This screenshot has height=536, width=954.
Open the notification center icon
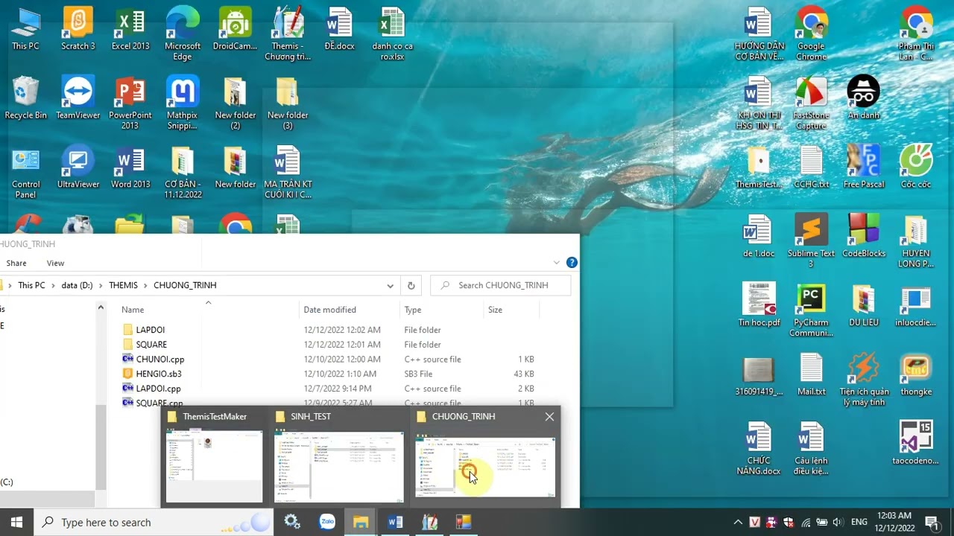tap(932, 522)
